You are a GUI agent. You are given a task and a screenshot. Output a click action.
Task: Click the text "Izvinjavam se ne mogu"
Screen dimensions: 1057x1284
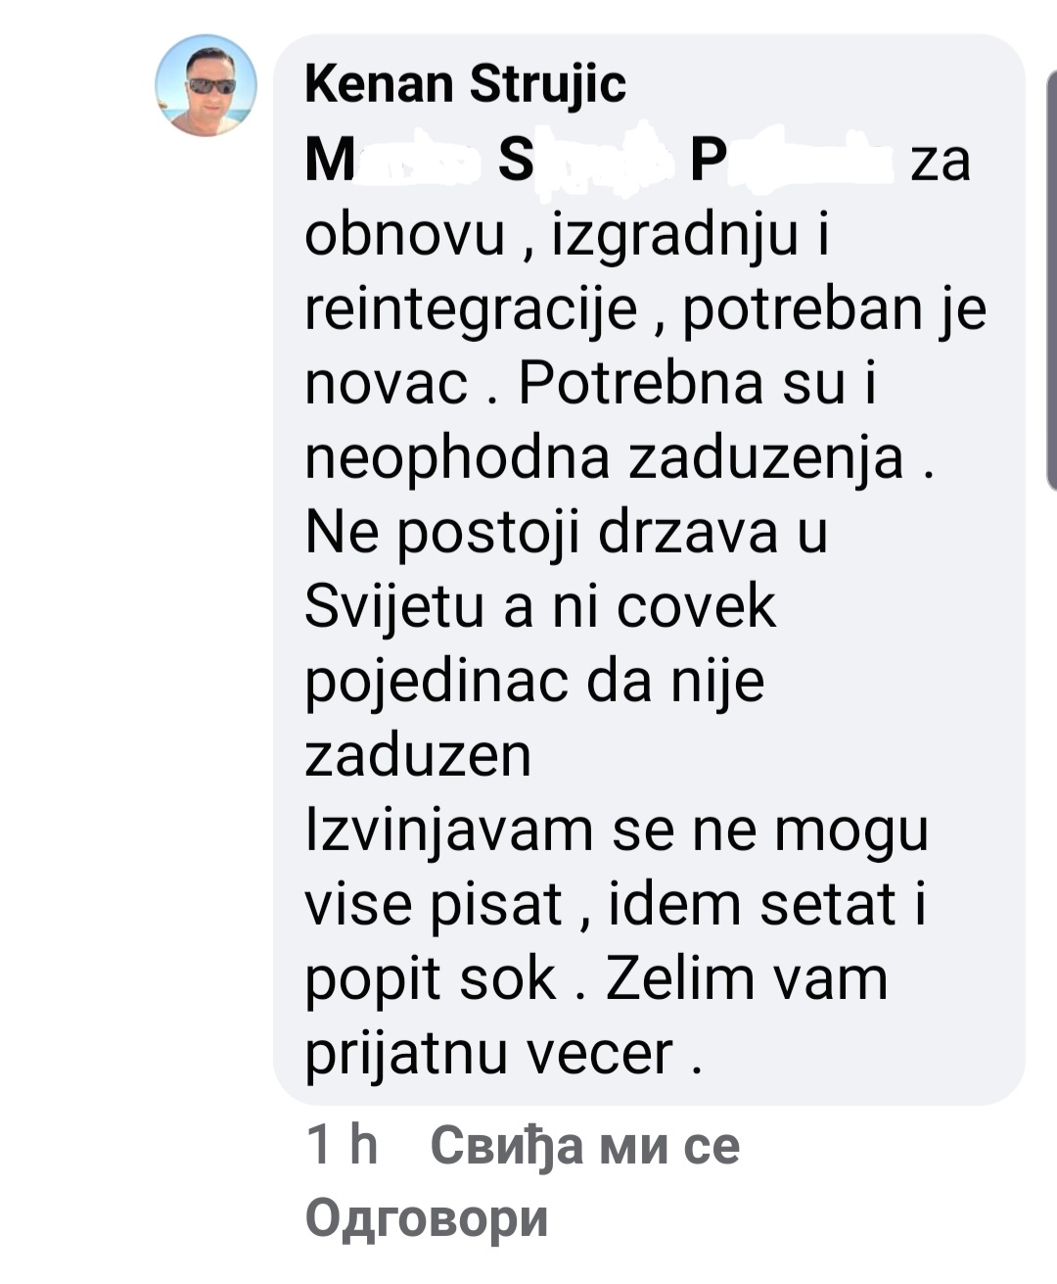617,832
